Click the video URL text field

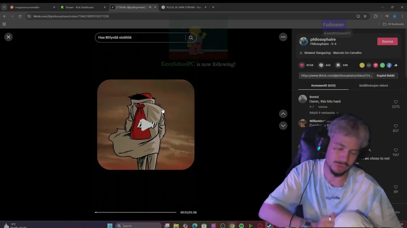336,76
